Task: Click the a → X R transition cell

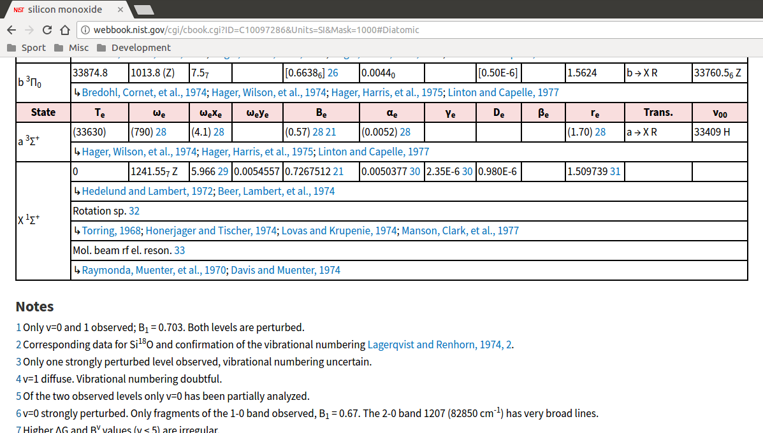Action: coord(658,132)
